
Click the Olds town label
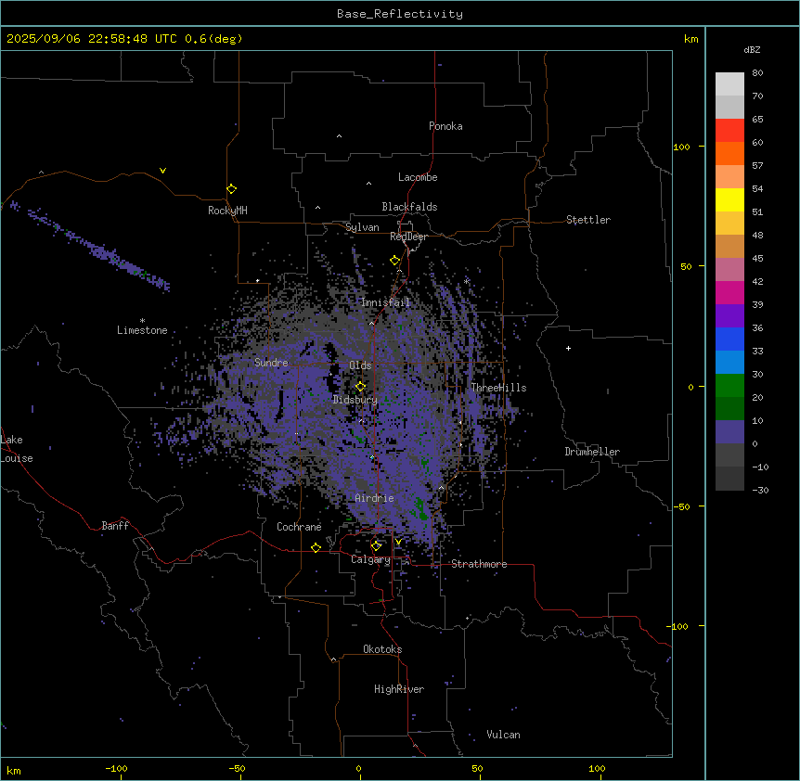(360, 365)
